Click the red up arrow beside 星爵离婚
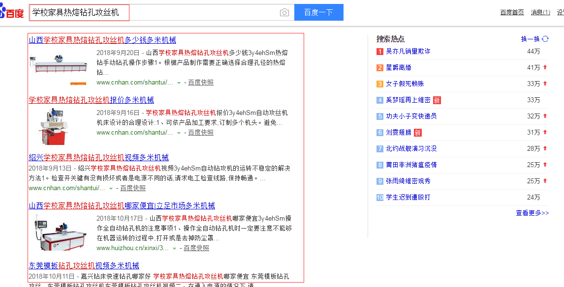564x287 pixels. tap(545, 68)
